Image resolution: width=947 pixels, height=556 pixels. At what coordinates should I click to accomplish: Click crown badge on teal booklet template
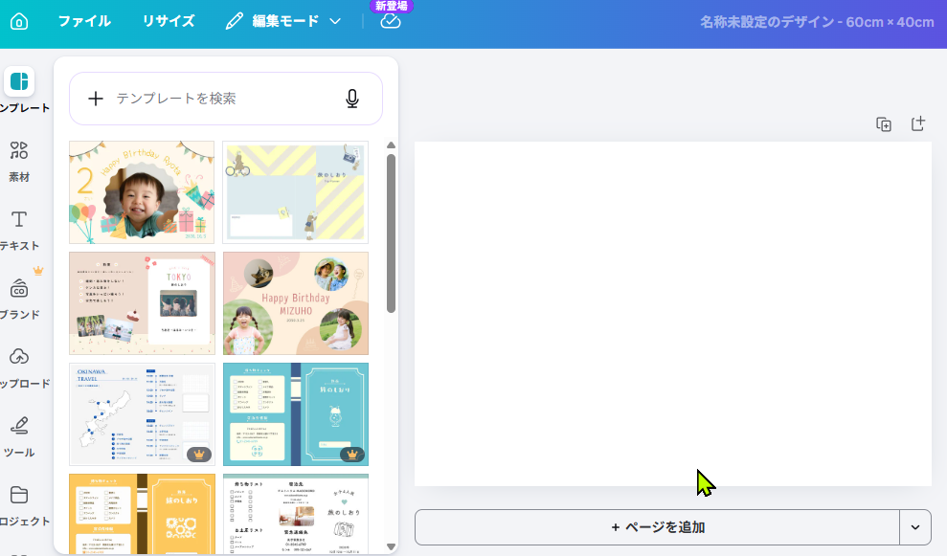pyautogui.click(x=352, y=455)
